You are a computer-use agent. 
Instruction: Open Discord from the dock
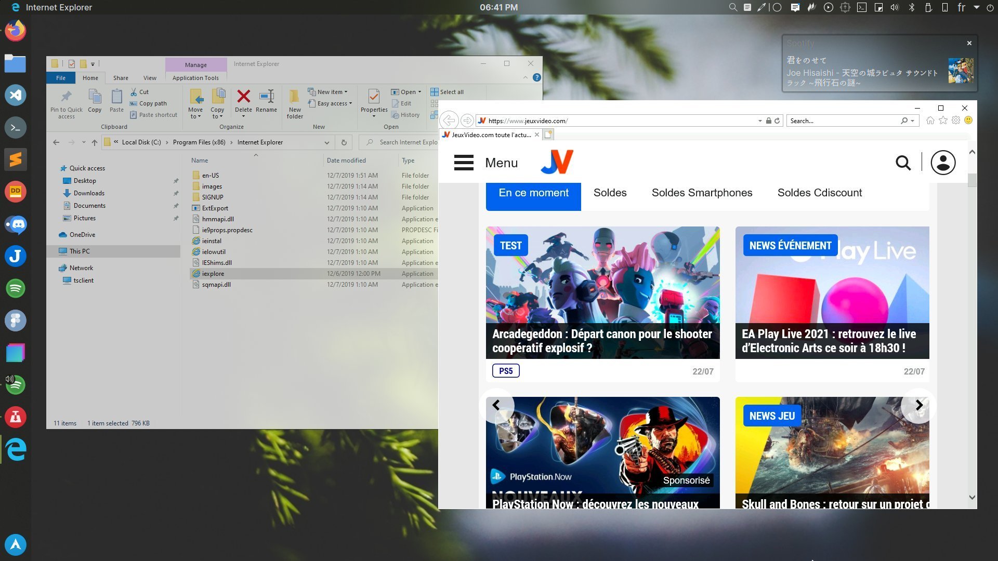[x=16, y=224]
